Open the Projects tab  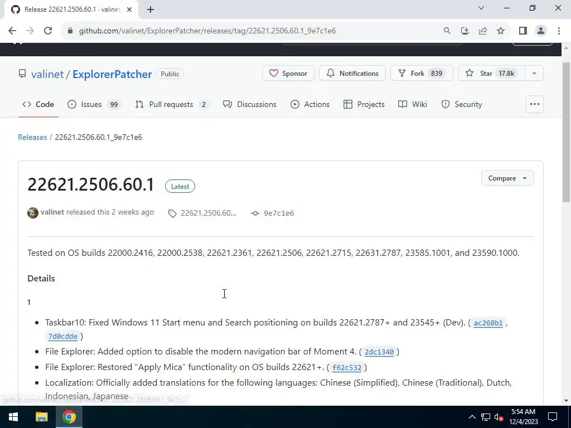click(364, 104)
